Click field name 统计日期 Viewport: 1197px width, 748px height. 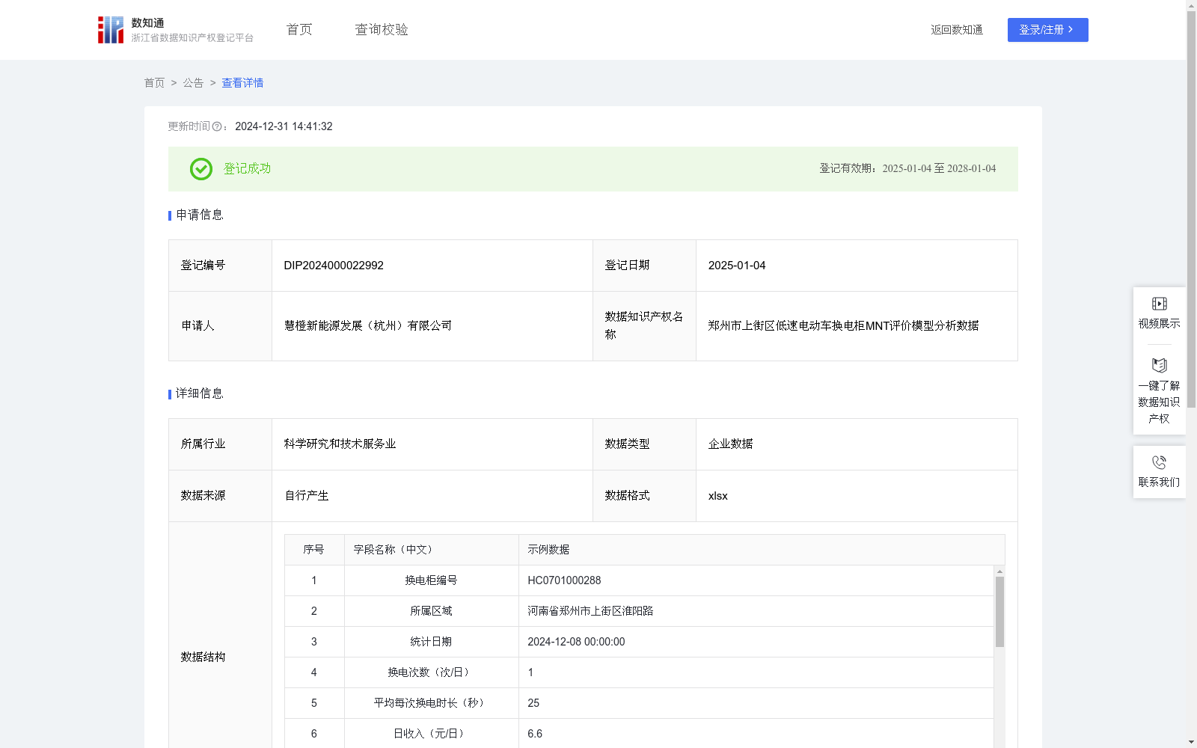click(431, 642)
